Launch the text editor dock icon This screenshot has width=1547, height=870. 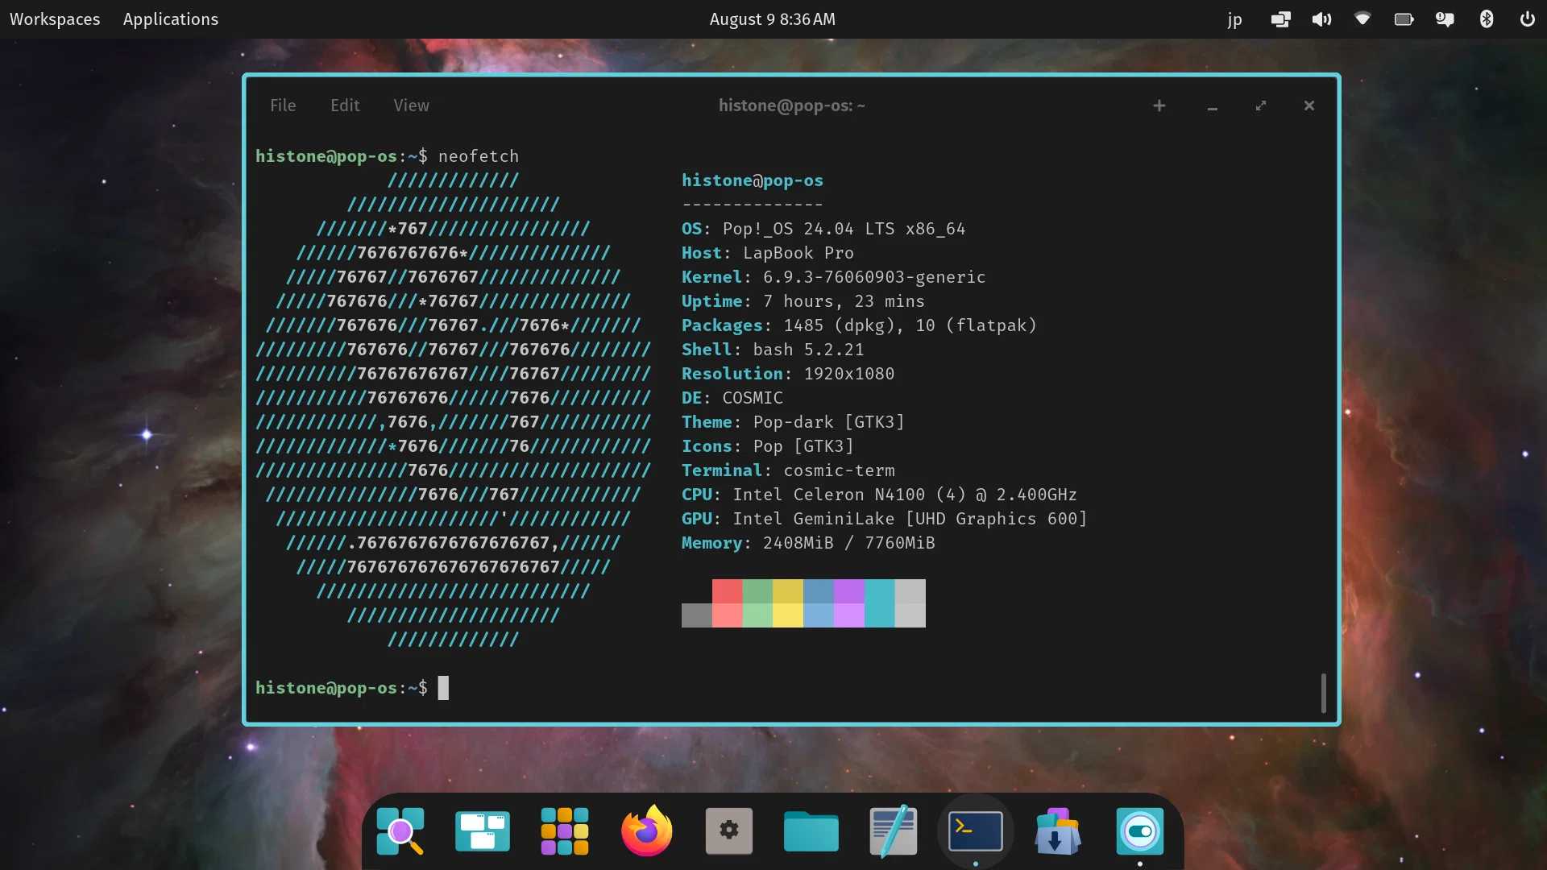(894, 831)
